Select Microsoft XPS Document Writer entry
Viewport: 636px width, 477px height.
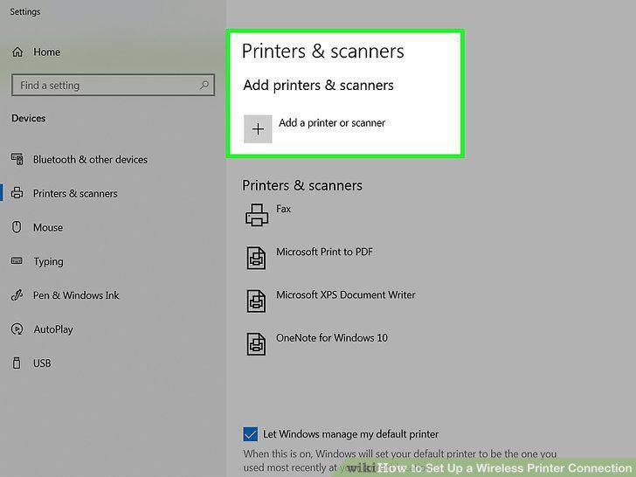coord(346,295)
